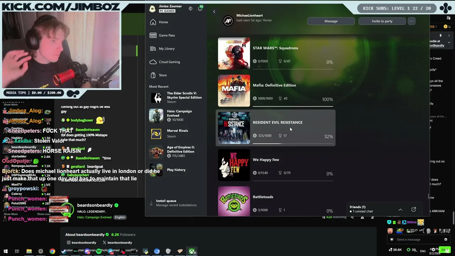The height and width of the screenshot is (256, 455).
Task: Open the Install queue panel
Action: tap(176, 203)
